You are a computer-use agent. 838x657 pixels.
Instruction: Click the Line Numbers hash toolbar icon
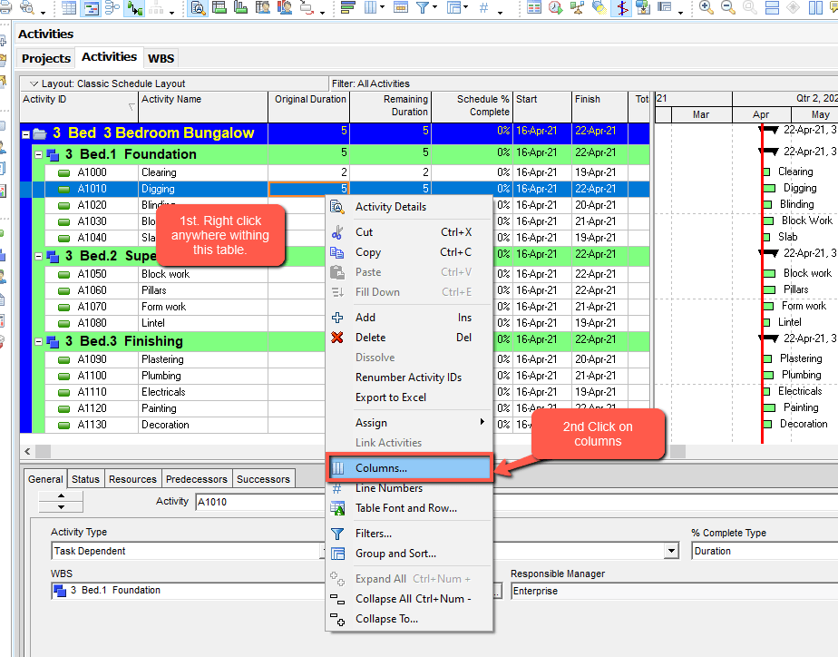[x=483, y=7]
